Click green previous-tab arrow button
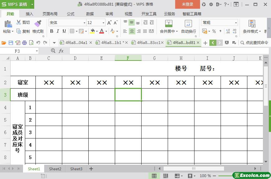Image resolution: width=271 pixels, height=179 pixels. 213,43
